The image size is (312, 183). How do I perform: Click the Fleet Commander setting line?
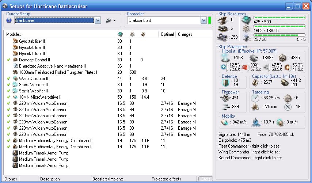[x=249, y=146]
